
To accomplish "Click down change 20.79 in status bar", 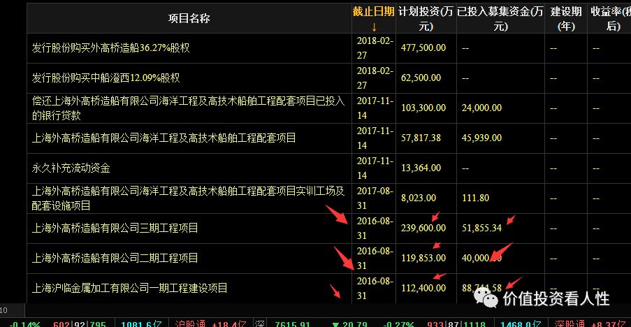I will click(x=349, y=324).
